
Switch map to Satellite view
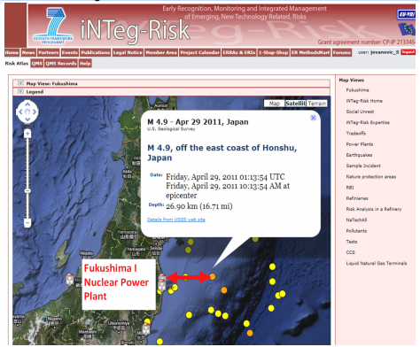[x=295, y=104]
